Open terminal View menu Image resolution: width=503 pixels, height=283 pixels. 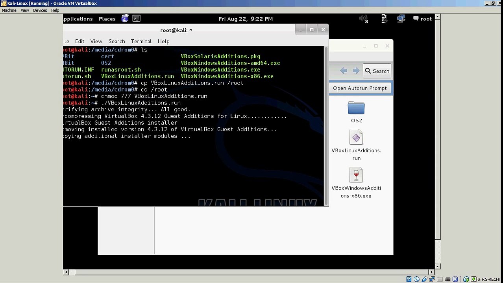96,41
